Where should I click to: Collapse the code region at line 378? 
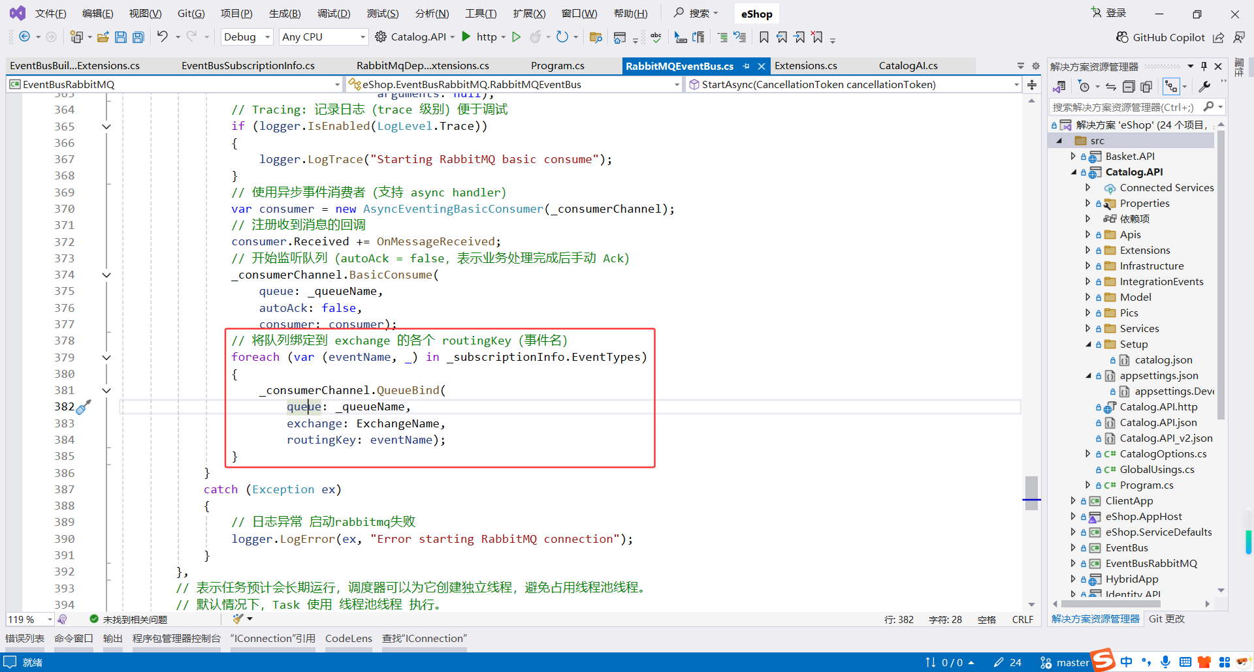[106, 358]
